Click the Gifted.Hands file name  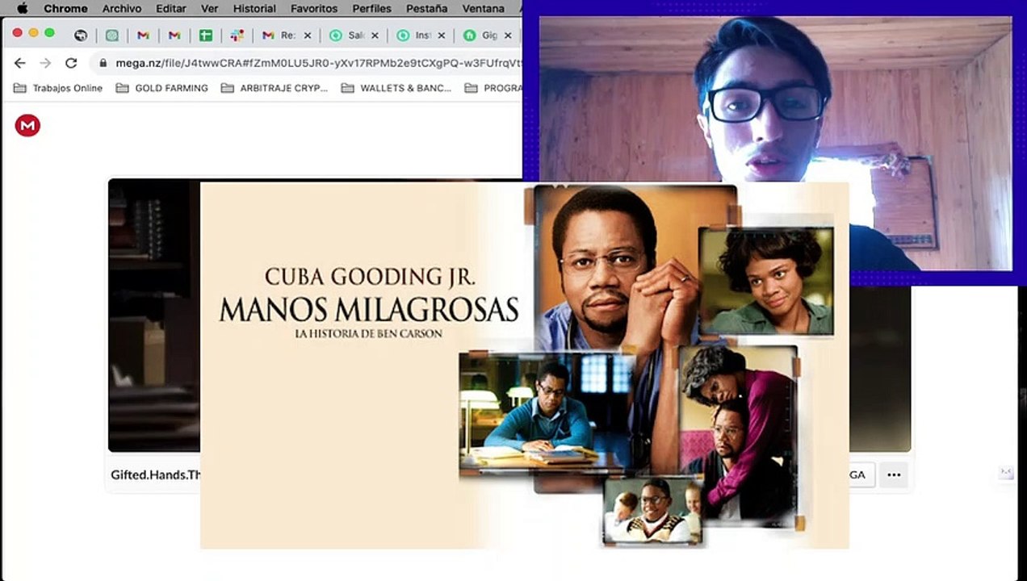156,474
